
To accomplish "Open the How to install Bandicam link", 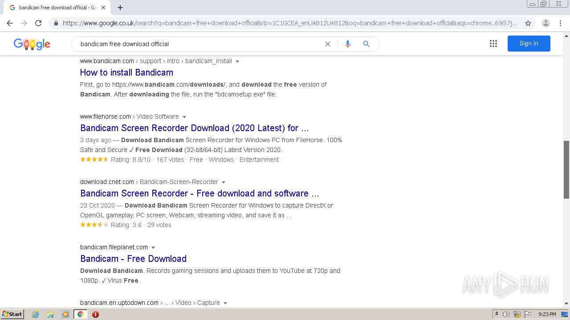I will coord(126,72).
